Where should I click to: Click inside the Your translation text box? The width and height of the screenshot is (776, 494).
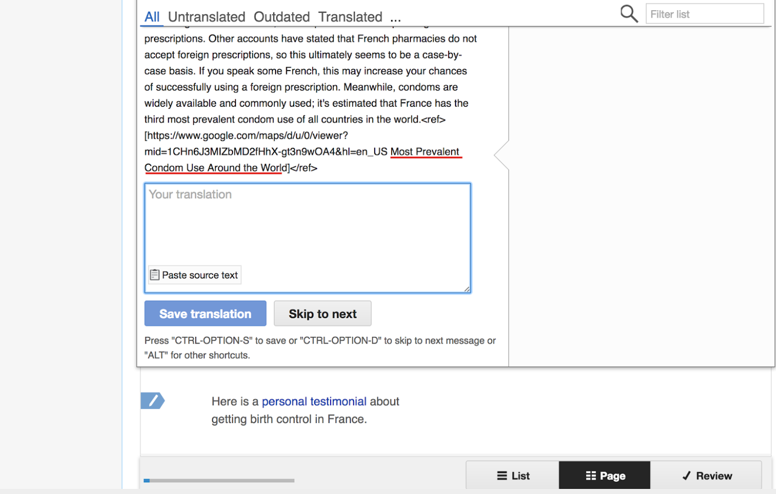(307, 224)
